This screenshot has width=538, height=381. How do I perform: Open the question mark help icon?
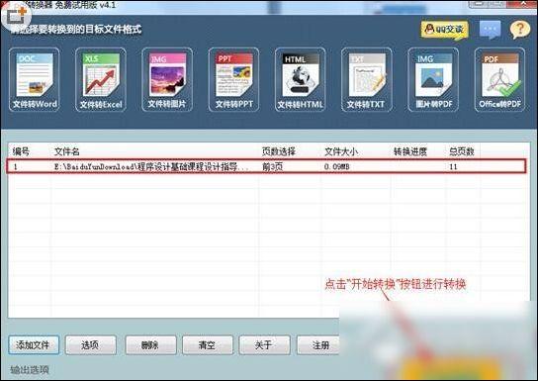[520, 30]
